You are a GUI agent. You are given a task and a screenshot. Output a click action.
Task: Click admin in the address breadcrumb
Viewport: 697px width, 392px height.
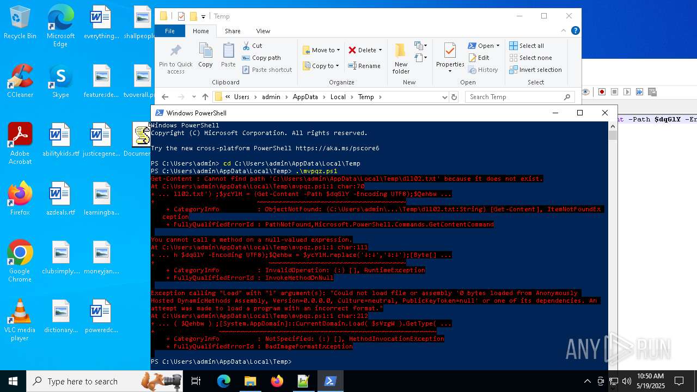click(x=271, y=97)
